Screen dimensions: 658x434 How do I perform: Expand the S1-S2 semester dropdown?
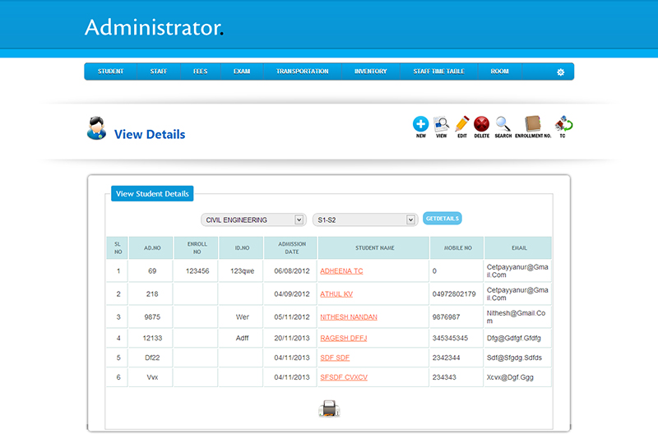point(365,220)
